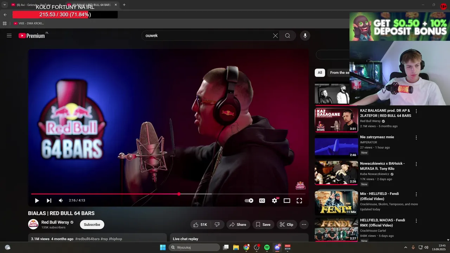
Task: Open options for Mix HELLFIELD Fendi
Action: 416,194
